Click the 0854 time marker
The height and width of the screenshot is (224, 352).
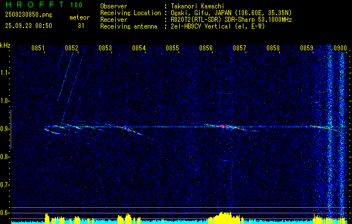coord(139,48)
